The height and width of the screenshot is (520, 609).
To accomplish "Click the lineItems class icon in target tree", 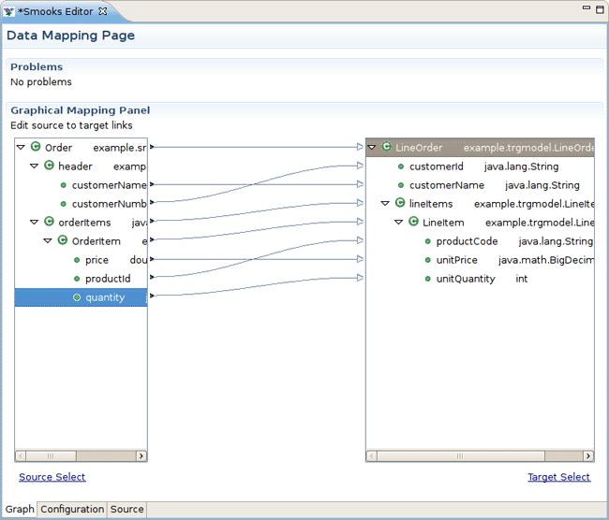I will click(400, 204).
